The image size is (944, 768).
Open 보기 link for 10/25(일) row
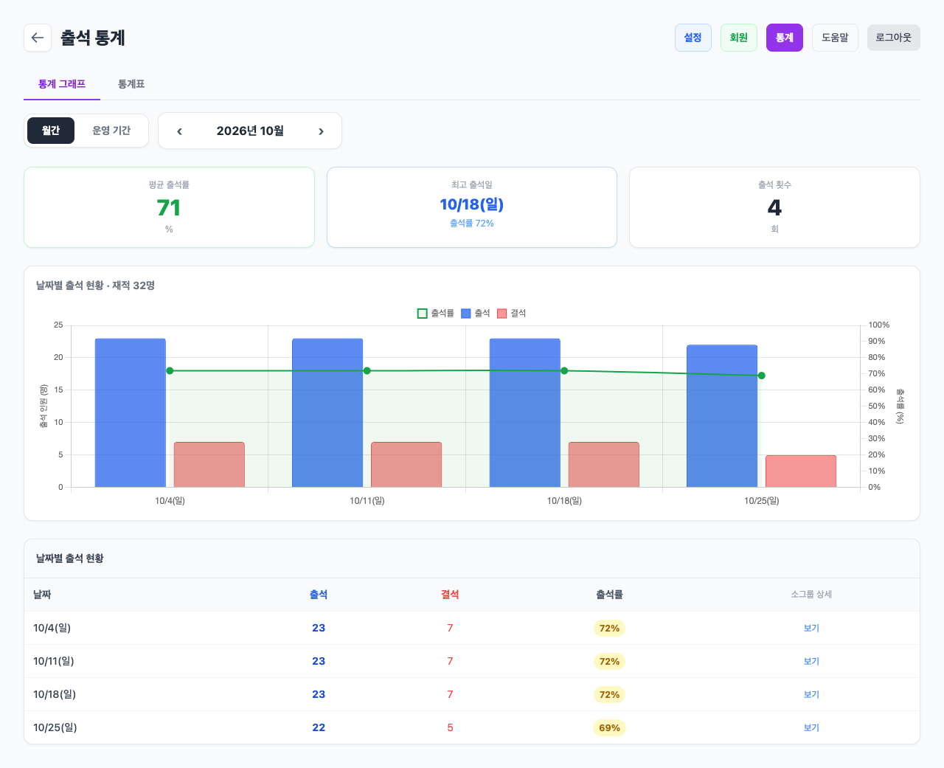811,728
